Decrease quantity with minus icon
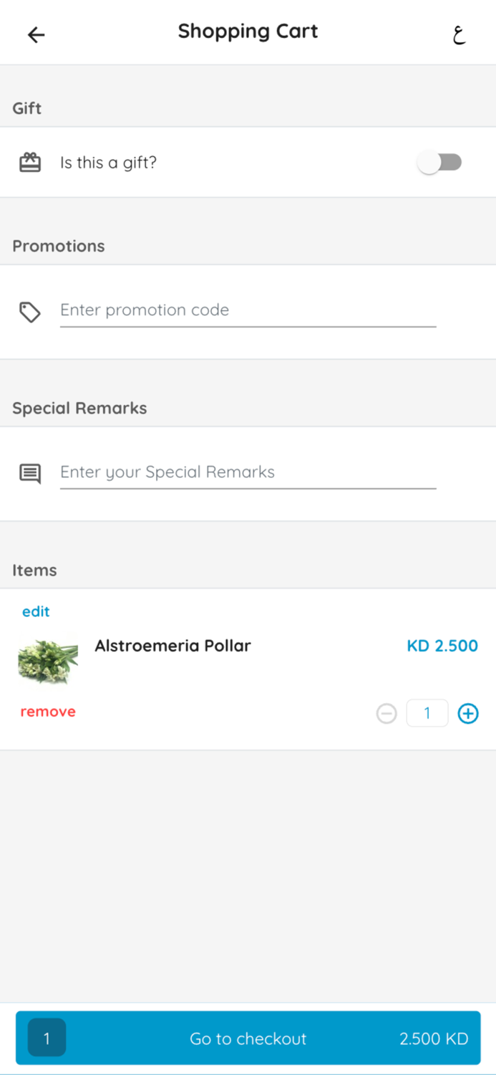The height and width of the screenshot is (1075, 496). click(x=386, y=714)
